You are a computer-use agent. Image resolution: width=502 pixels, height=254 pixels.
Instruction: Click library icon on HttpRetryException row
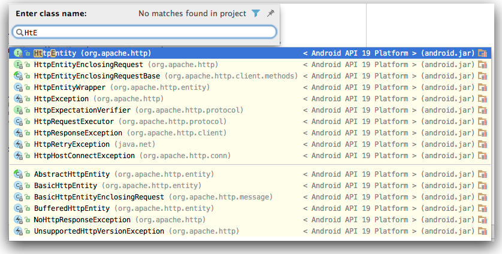[482, 144]
